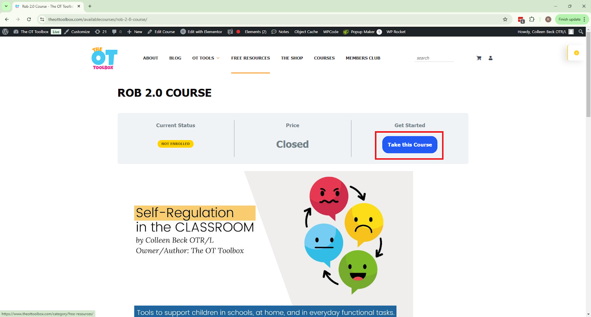Viewport: 591px width, 317px height.
Task: Open the Notes admin bar item
Action: coord(280,32)
